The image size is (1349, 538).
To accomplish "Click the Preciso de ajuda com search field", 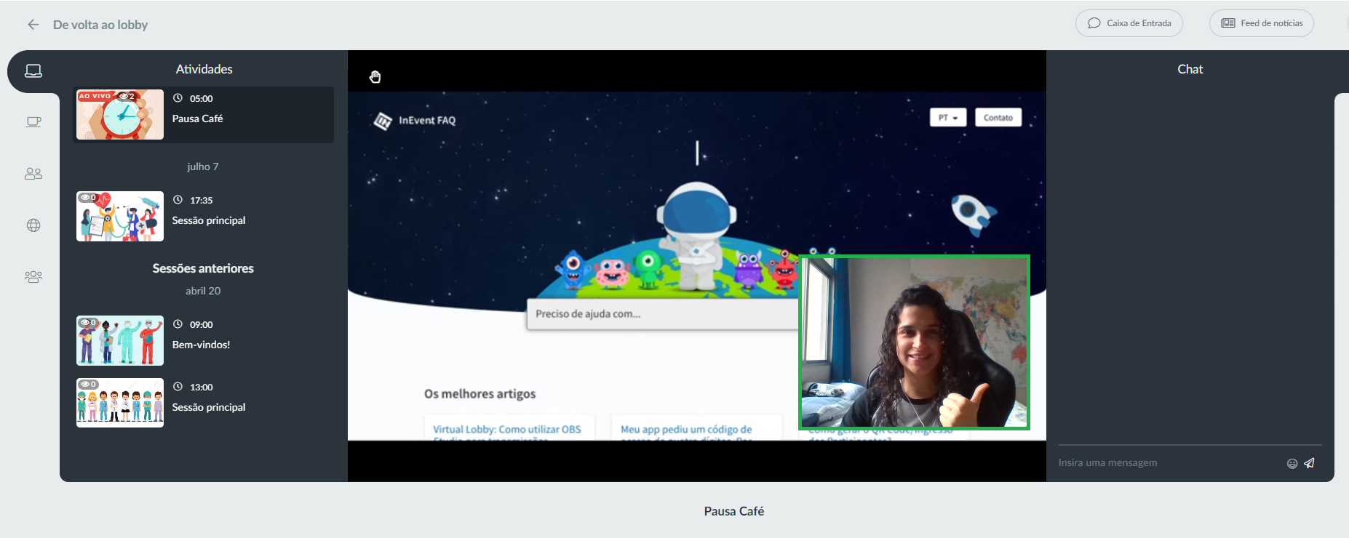I will tap(663, 314).
